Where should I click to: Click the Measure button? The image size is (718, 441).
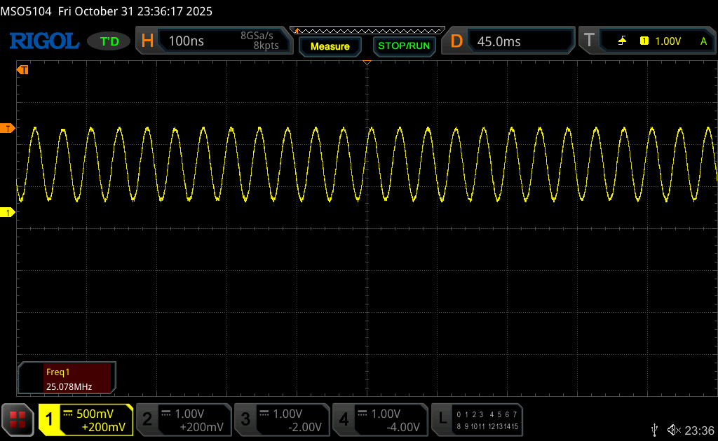[x=330, y=46]
